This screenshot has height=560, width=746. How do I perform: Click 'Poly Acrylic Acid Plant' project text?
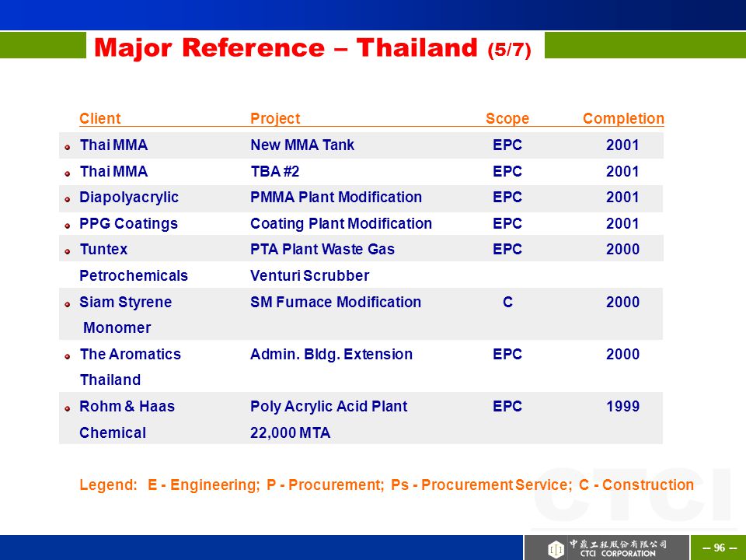[x=329, y=406]
